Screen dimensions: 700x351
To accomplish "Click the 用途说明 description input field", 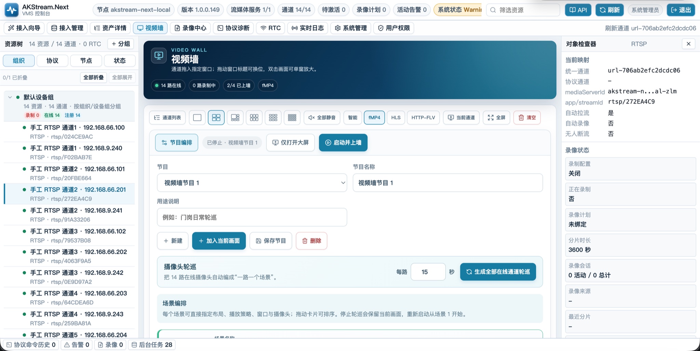I will point(252,217).
